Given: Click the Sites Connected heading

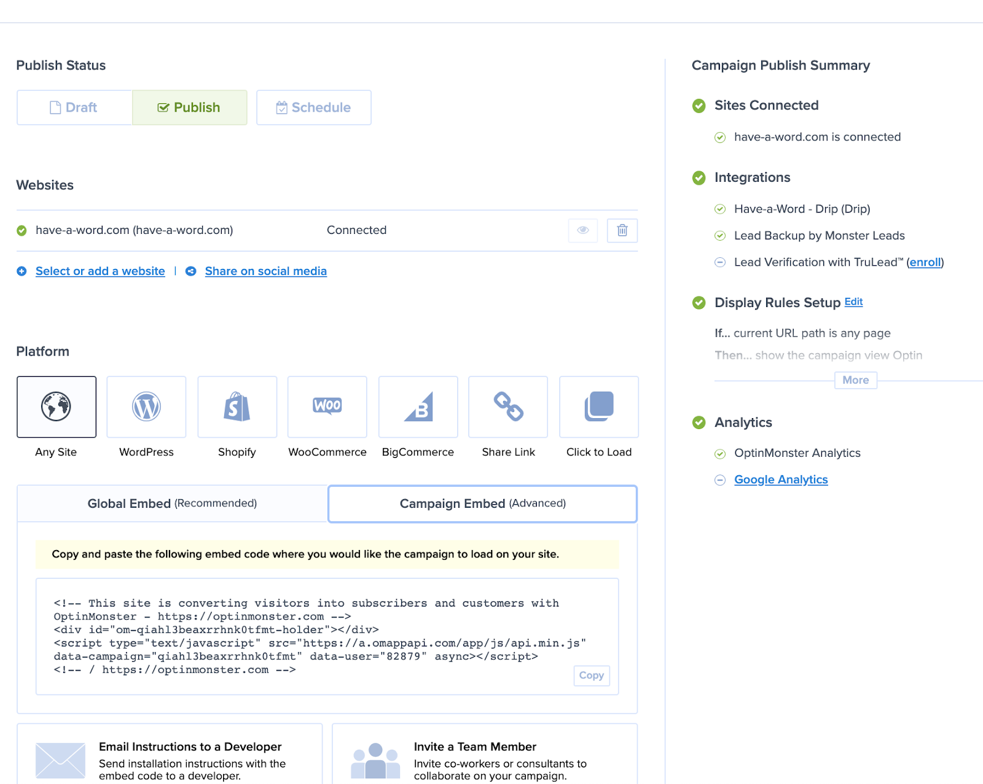Looking at the screenshot, I should point(767,106).
